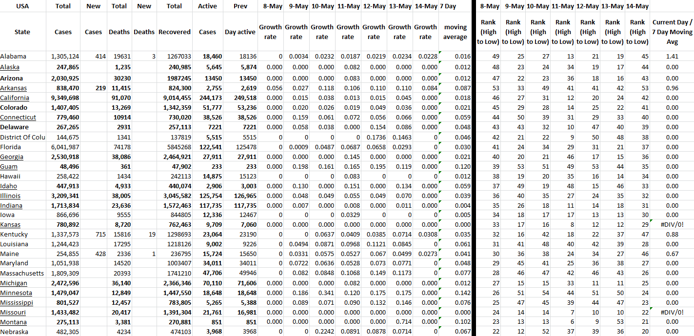The image size is (694, 336).
Task: Open the Michigan hyperlink
Action: click(x=14, y=283)
